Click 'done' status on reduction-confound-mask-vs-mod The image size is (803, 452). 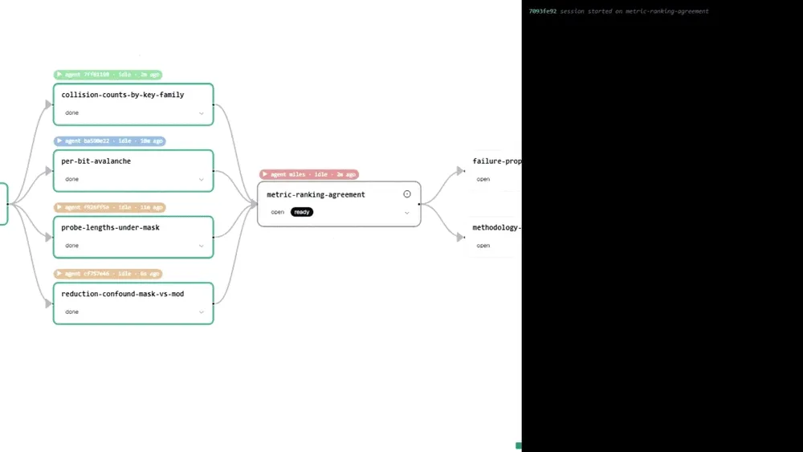(x=71, y=312)
